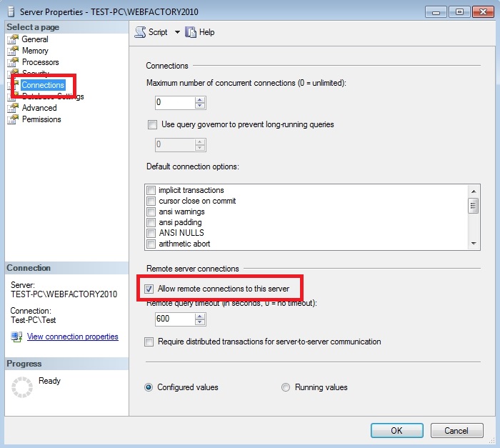The image size is (500, 448).
Task: Decrease remote query timeout with down arrow
Action: (x=200, y=322)
